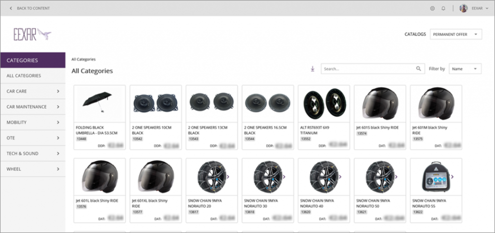Expand the Car Care category

pyautogui.click(x=33, y=91)
